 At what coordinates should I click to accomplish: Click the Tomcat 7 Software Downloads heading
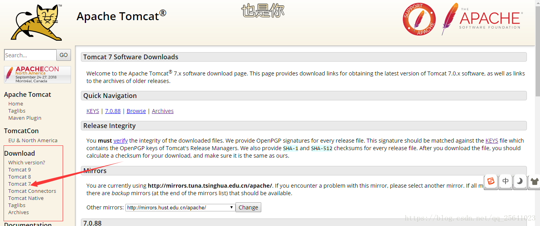click(131, 57)
